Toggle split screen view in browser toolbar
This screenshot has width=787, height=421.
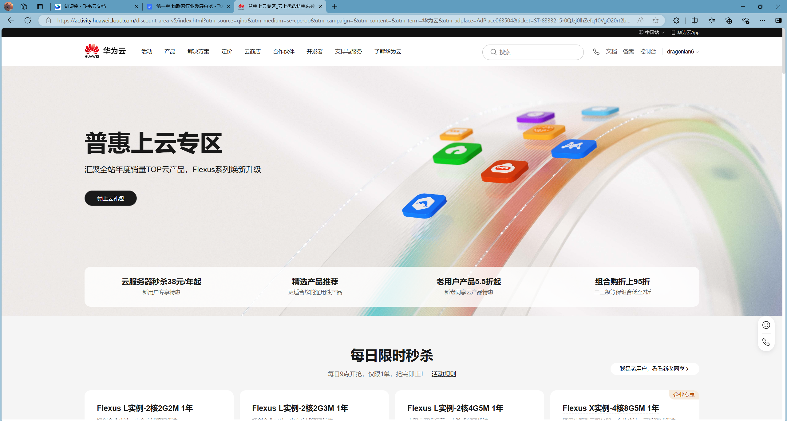click(694, 20)
